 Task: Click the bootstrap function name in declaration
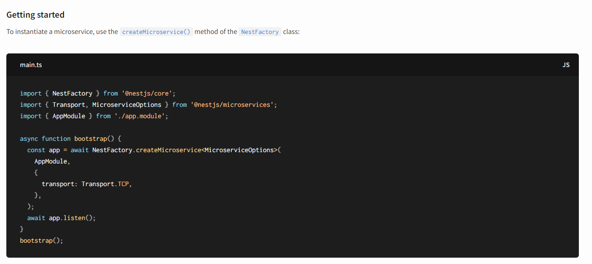click(x=91, y=139)
